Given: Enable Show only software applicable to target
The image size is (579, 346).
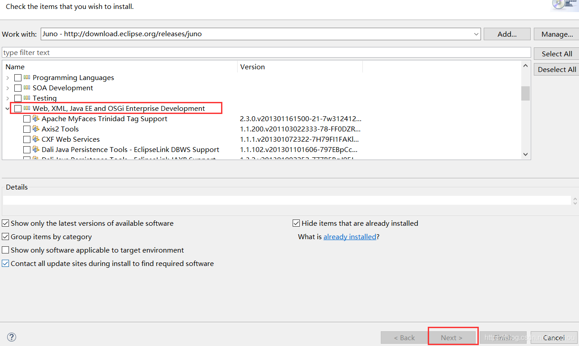Looking at the screenshot, I should tap(5, 250).
